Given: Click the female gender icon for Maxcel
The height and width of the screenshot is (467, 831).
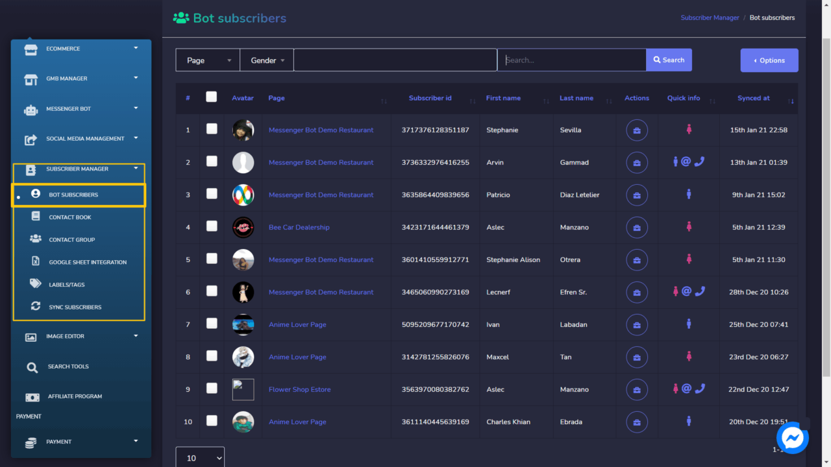Looking at the screenshot, I should click(689, 356).
